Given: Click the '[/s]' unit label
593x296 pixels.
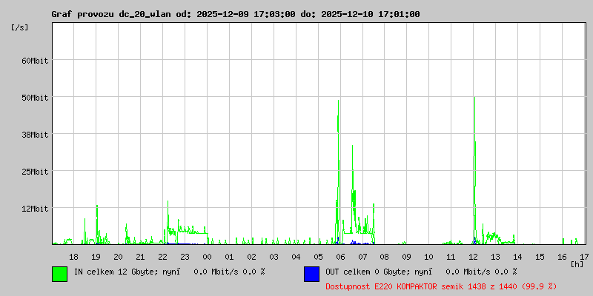Looking at the screenshot, I should point(20,27).
